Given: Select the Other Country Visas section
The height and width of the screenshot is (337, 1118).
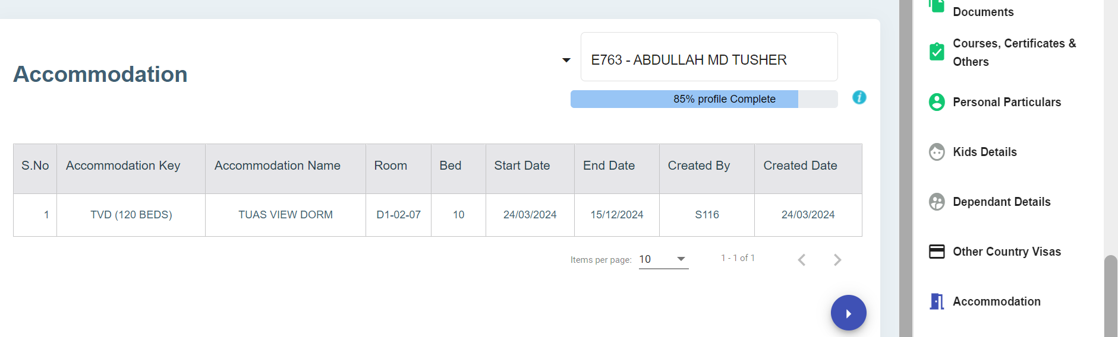Looking at the screenshot, I should click(x=1006, y=252).
